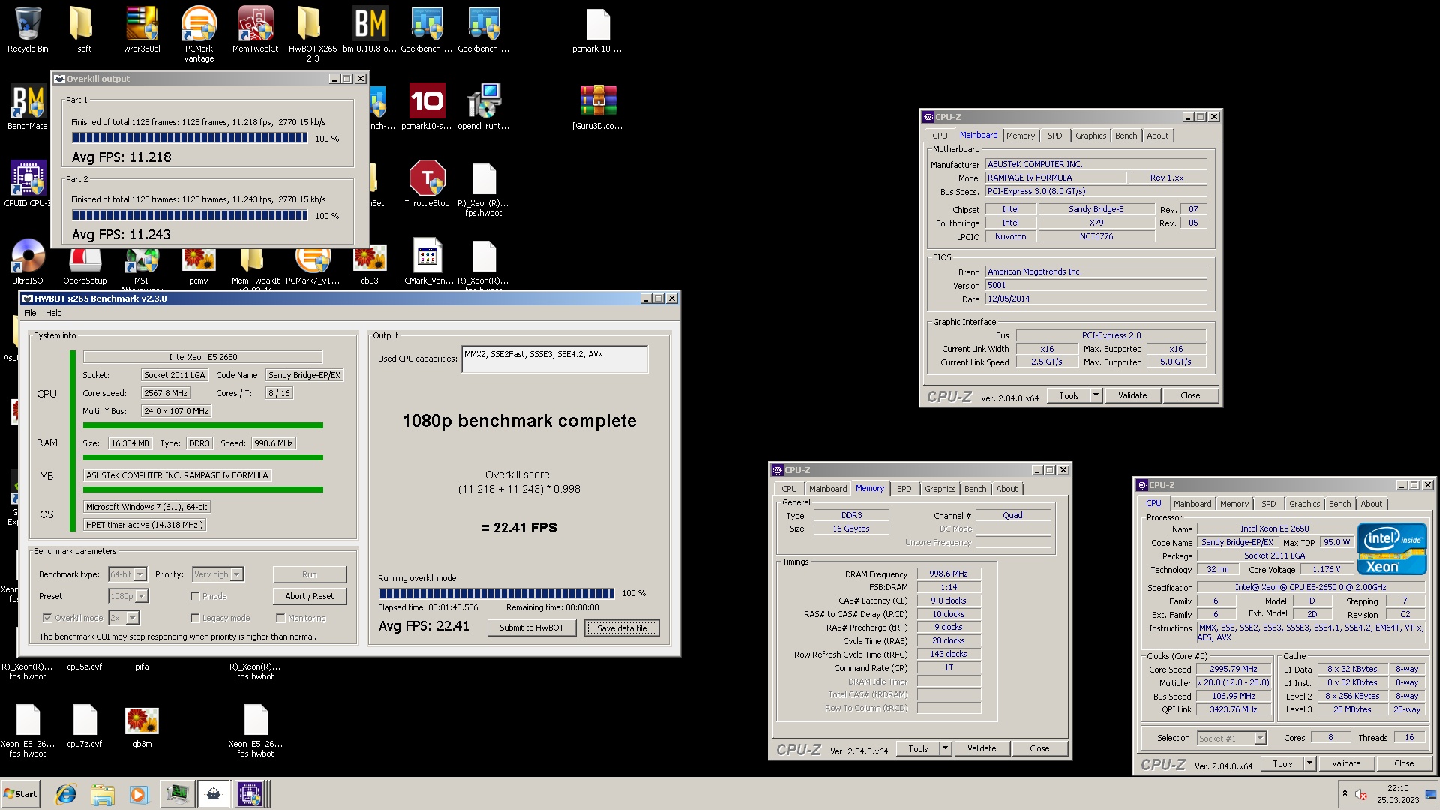
Task: Switch to SPD tab in Mainboard CPU-Z window
Action: [1054, 136]
